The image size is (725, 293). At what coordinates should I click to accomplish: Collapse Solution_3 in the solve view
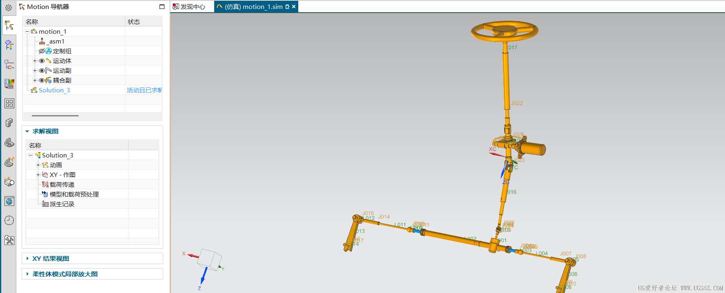point(31,155)
